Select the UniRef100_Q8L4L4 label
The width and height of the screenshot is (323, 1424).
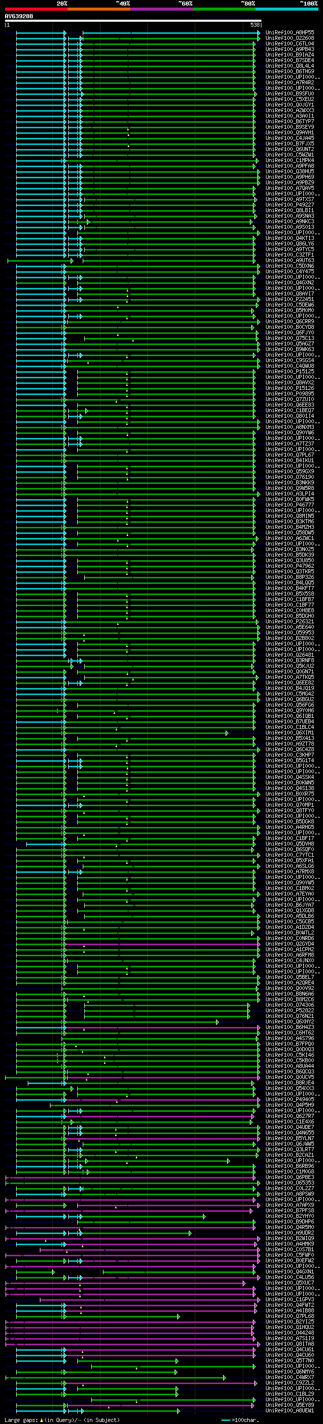(x=290, y=66)
